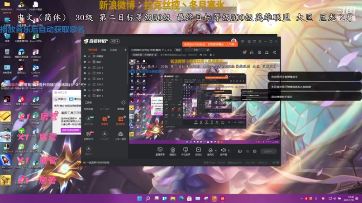Mute the 麦克风 microphone
The width and height of the screenshot is (362, 203).
[x=210, y=152]
